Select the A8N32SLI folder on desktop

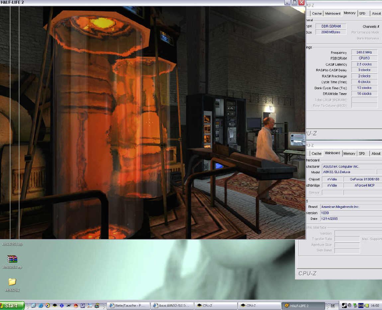click(12, 282)
